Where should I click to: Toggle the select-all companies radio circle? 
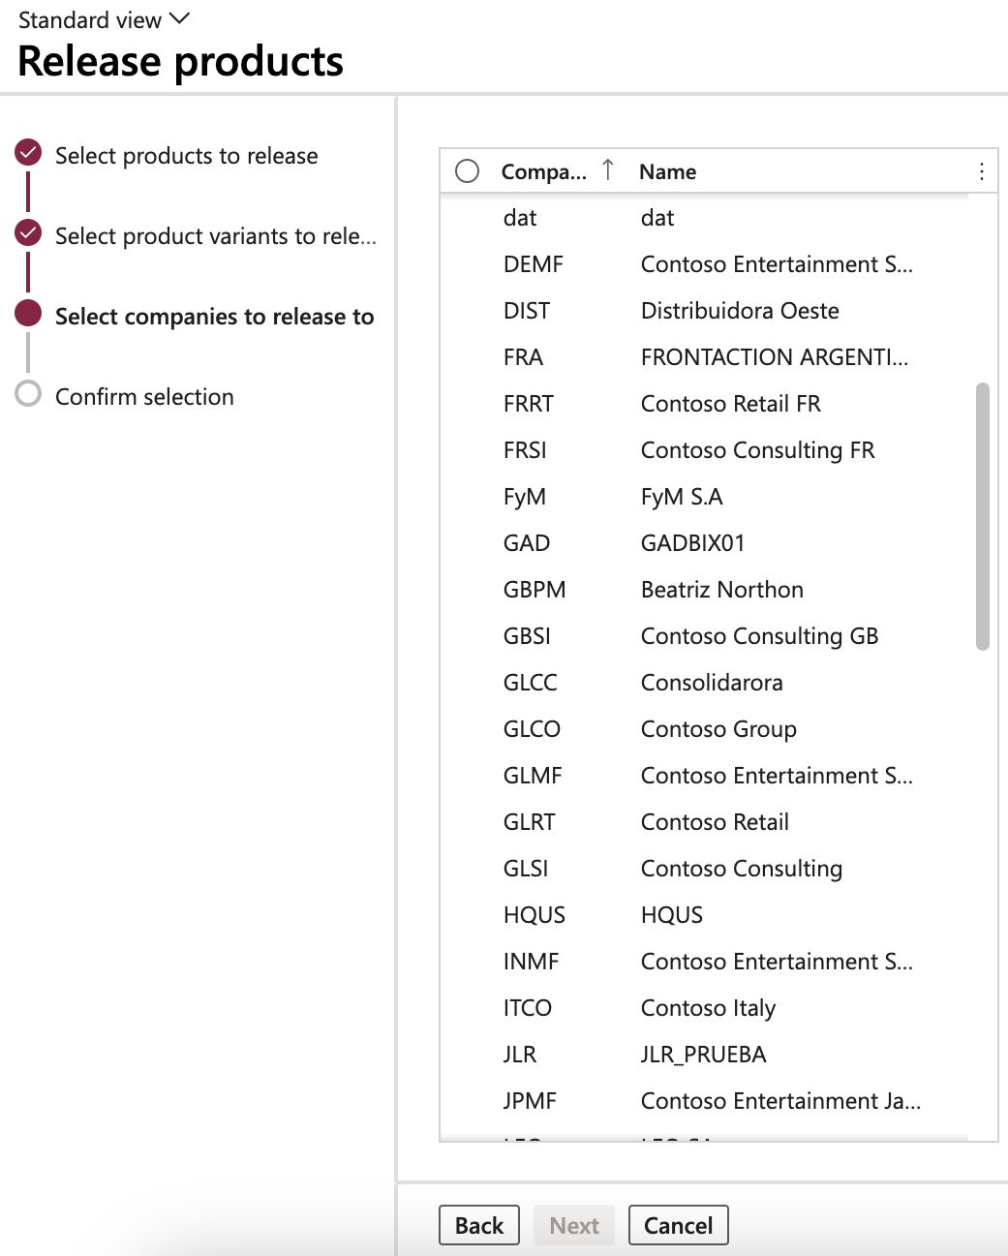pos(467,171)
